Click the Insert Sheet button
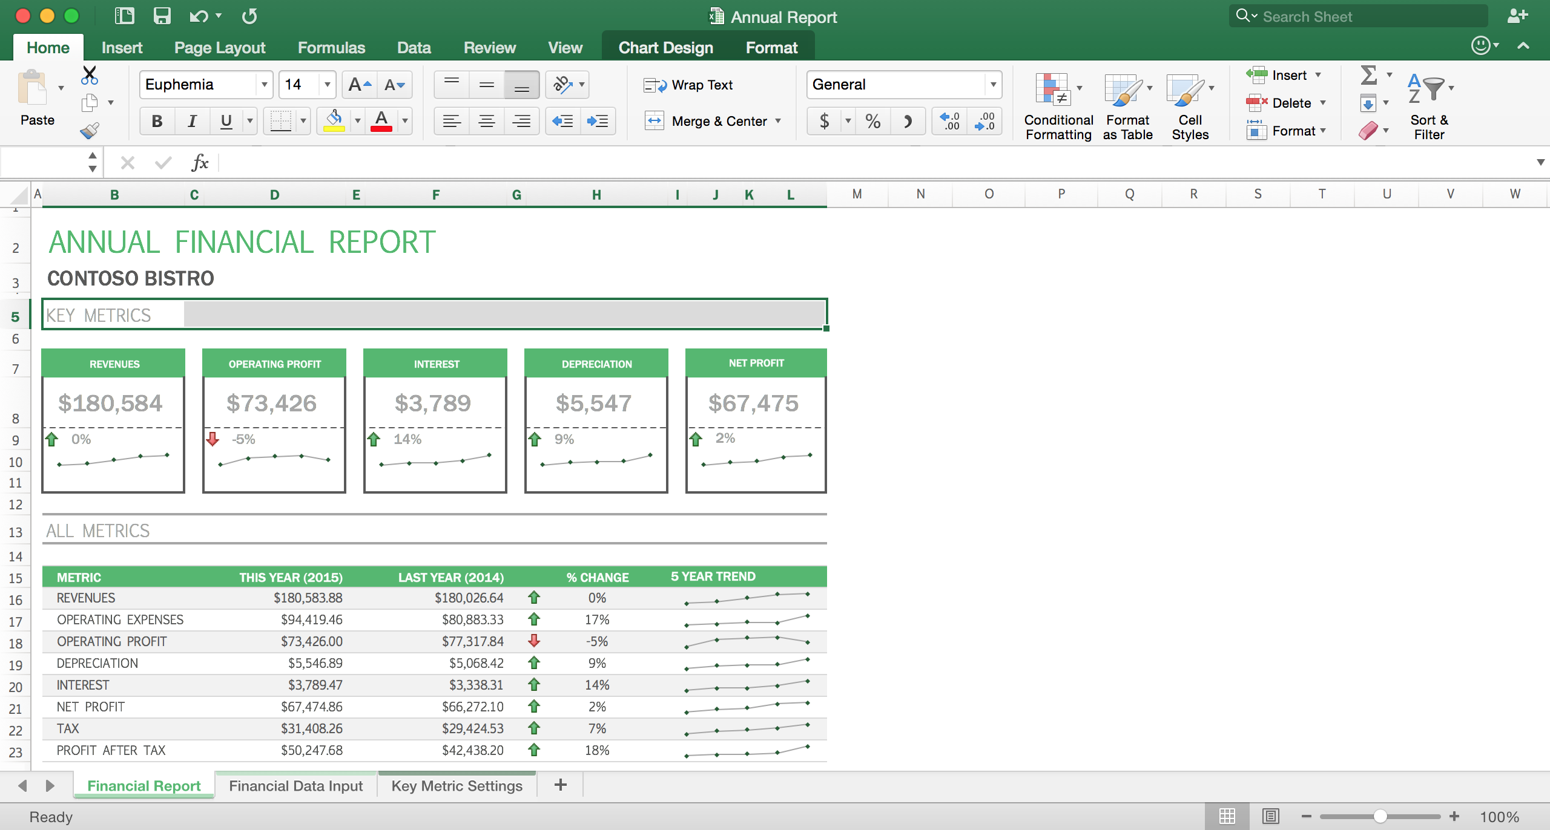 tap(561, 785)
